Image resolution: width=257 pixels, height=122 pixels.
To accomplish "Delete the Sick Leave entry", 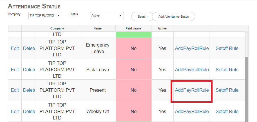I will [x=29, y=70].
